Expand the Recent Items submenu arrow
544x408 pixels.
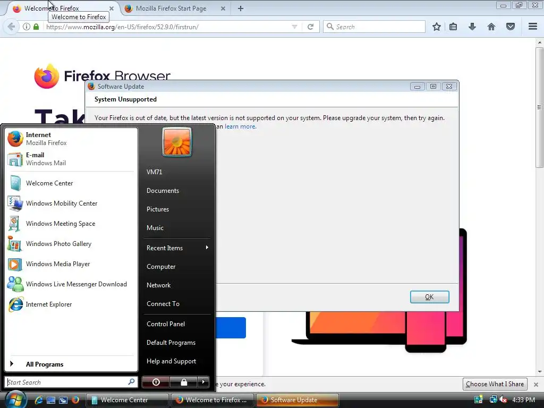point(207,248)
